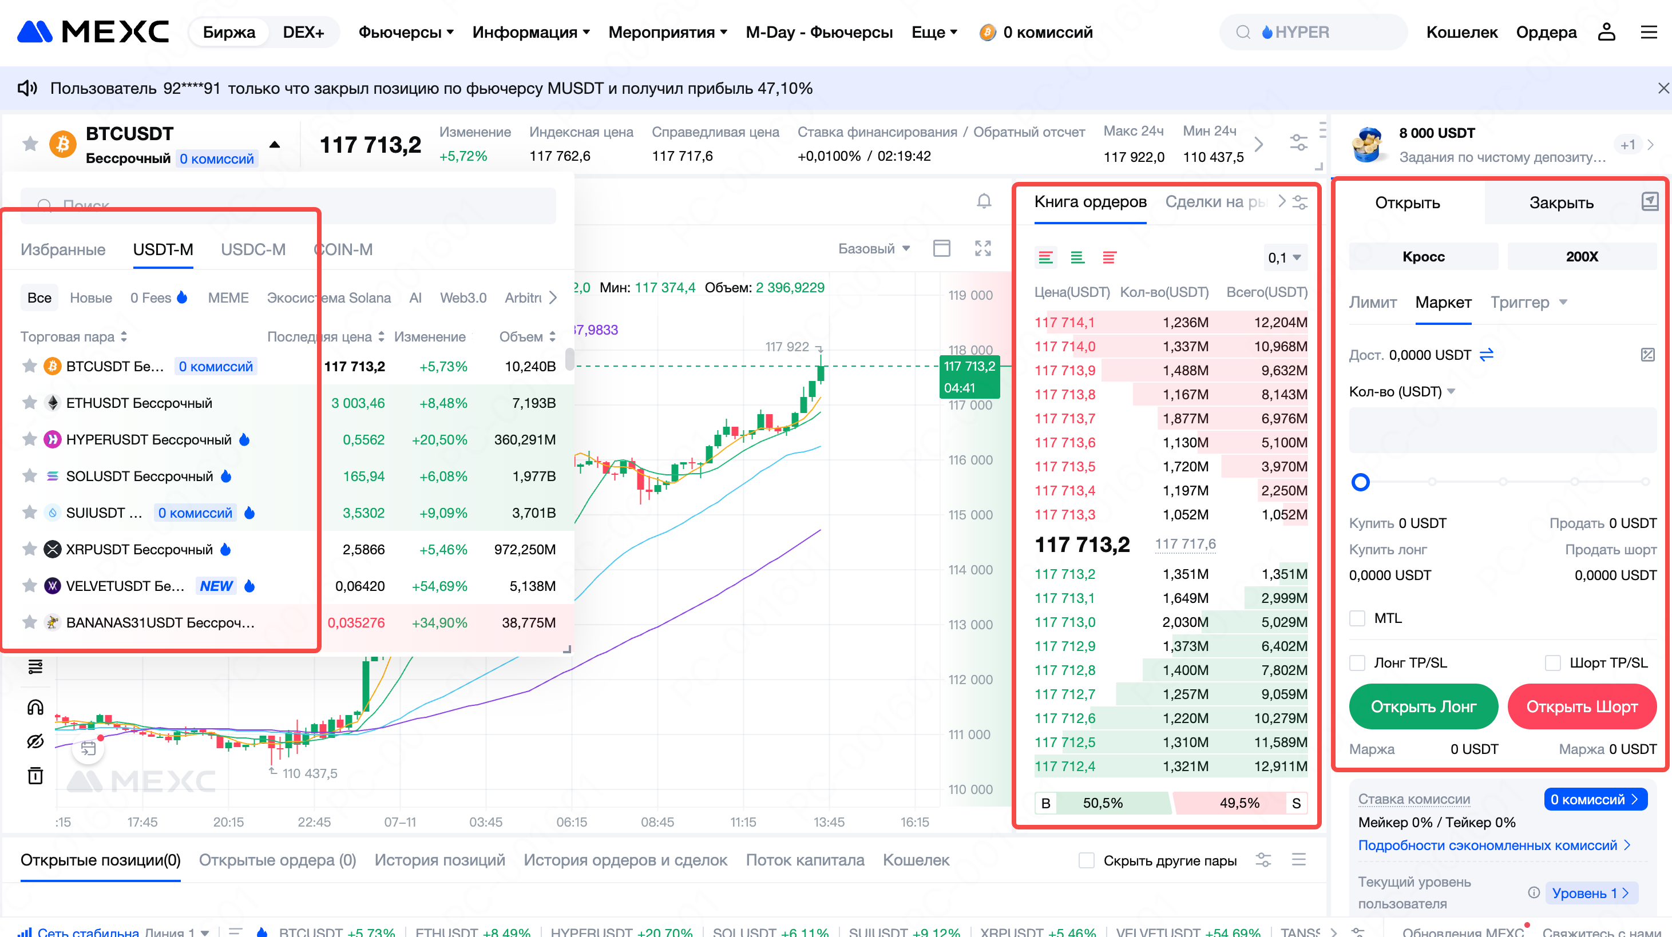
Task: Open История позиций tab
Action: coord(439,860)
